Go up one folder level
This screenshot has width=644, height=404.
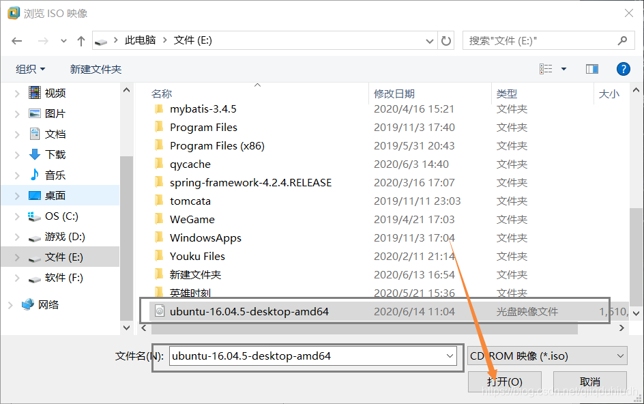(x=81, y=41)
